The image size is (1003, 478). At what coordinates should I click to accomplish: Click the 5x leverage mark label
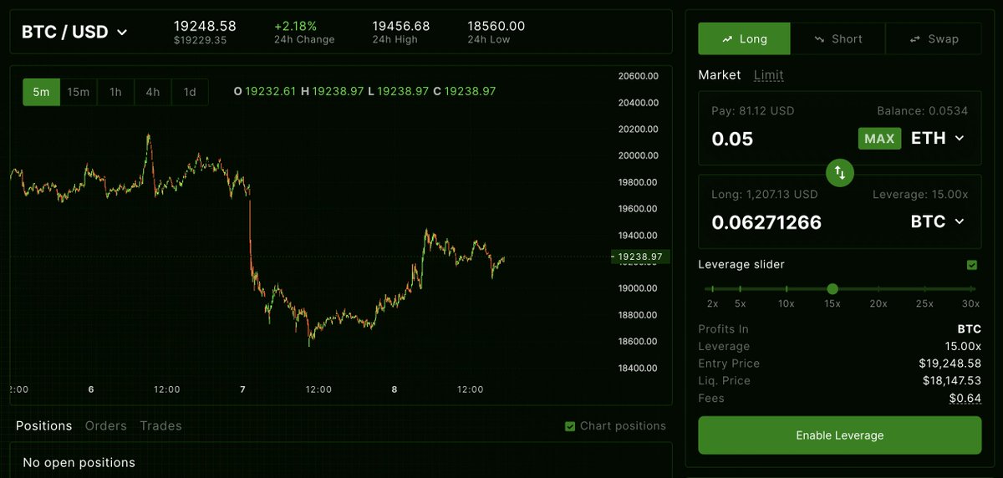pyautogui.click(x=741, y=304)
